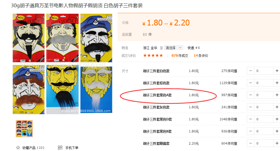The height and width of the screenshot is (151, 280).
Task: Increase quantity for 胡子三件套黑色B款
Action: tap(277, 131)
